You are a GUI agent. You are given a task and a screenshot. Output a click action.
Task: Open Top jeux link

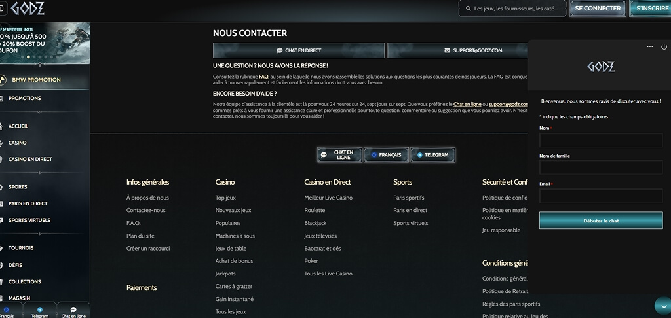[225, 198]
